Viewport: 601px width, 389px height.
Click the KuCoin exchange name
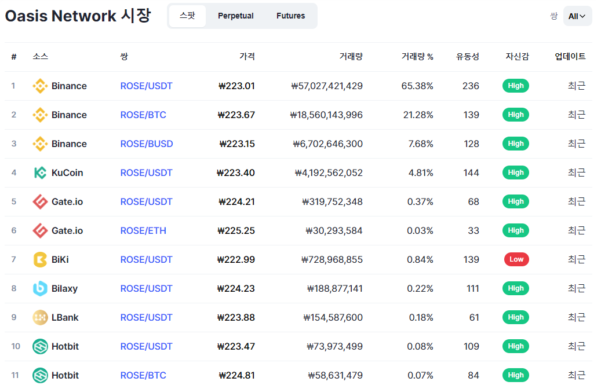67,173
